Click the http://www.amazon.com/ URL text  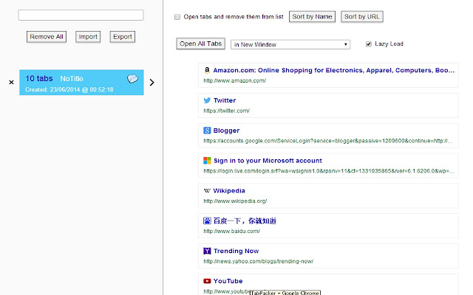click(235, 80)
